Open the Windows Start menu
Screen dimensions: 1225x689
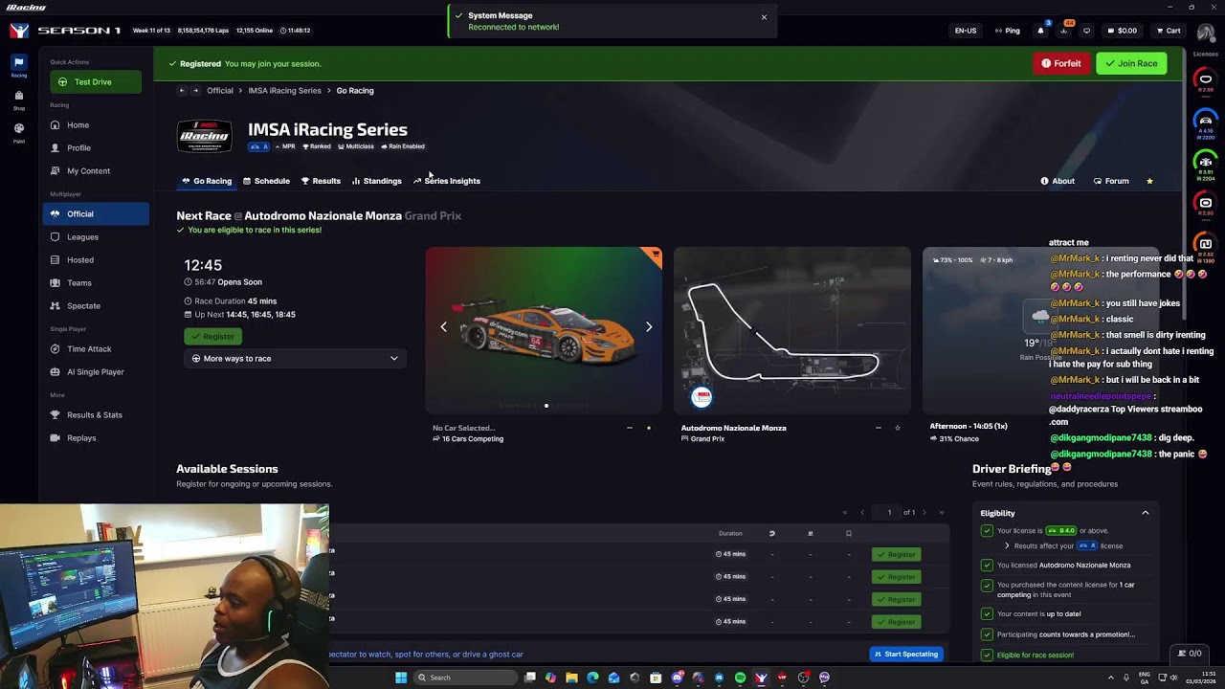tap(401, 678)
